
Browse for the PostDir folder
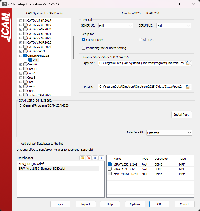coord(188,87)
